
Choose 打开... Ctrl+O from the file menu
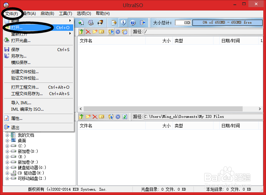(x=39, y=28)
